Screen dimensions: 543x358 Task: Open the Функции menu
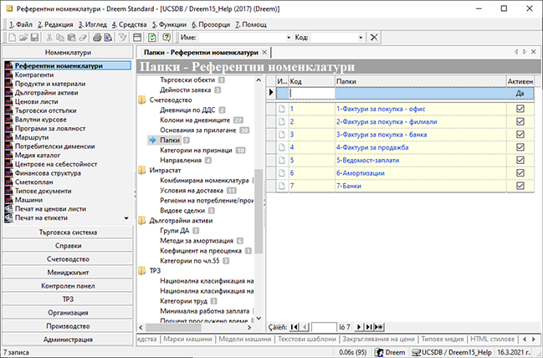[x=169, y=24]
